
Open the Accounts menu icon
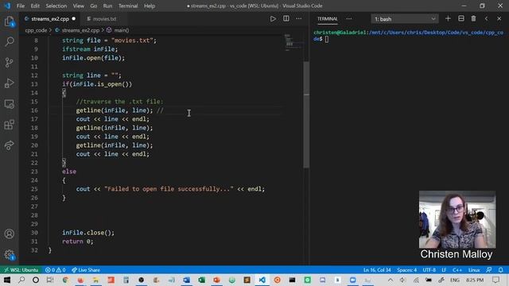tap(10, 234)
